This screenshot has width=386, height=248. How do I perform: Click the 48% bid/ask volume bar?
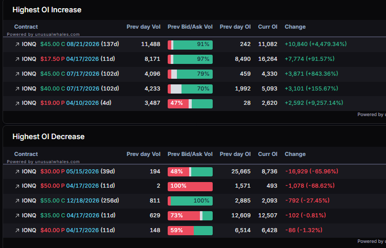click(x=190, y=172)
